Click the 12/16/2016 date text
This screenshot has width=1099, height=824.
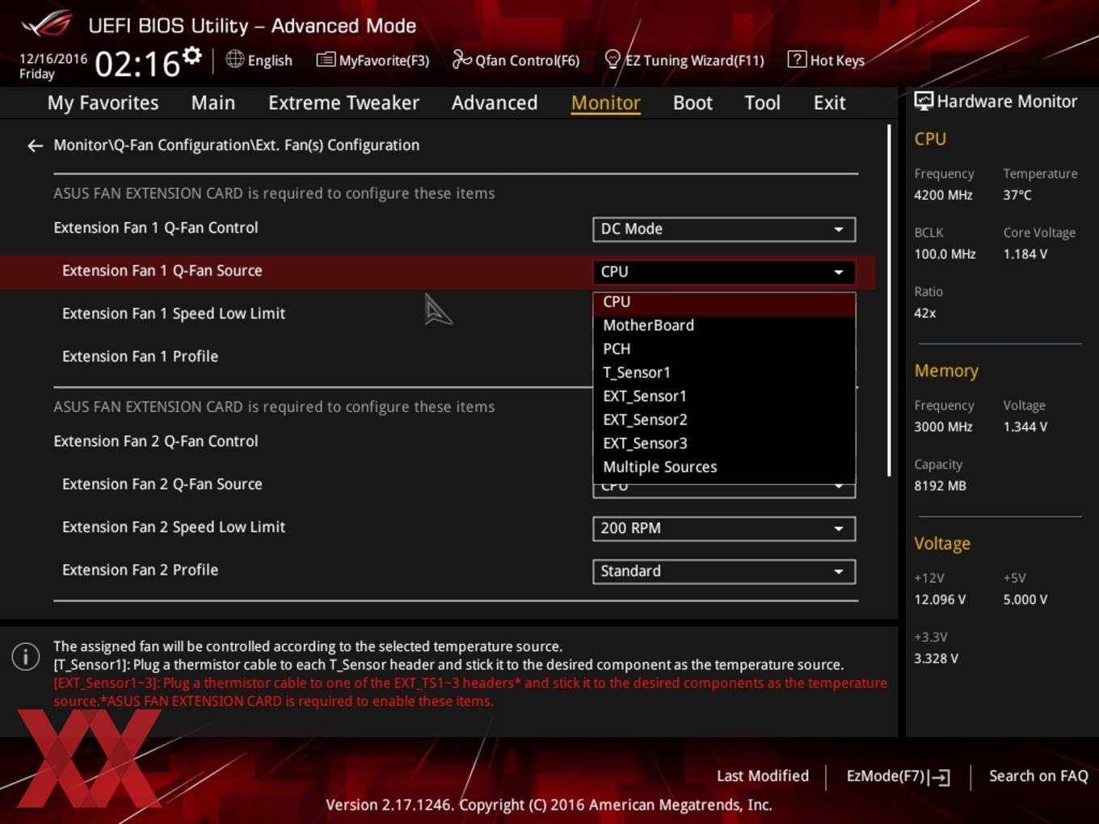tap(53, 58)
